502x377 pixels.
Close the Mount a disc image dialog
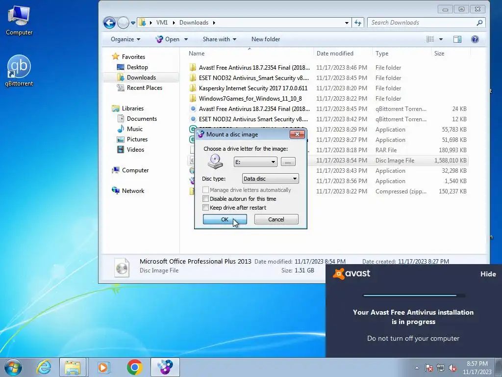click(x=297, y=135)
